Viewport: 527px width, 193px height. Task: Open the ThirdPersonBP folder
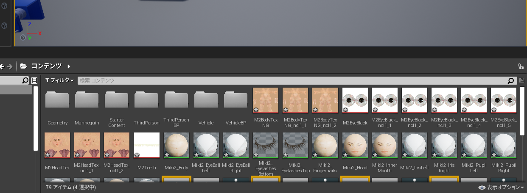176,100
